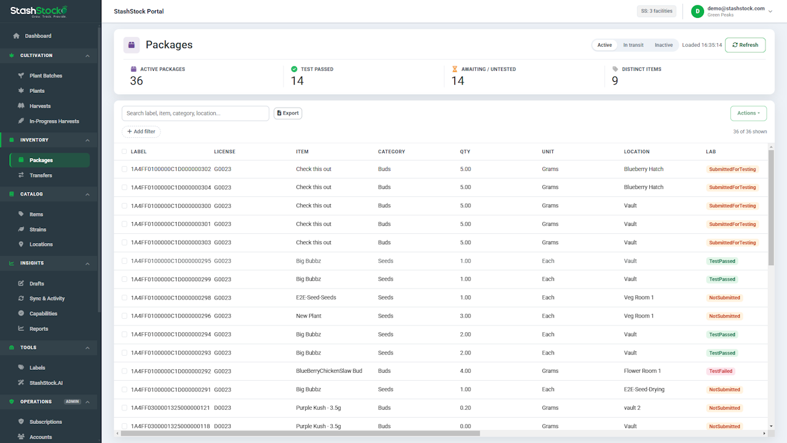Check the box for package ending 0295
Image resolution: width=787 pixels, height=443 pixels.
(x=124, y=261)
